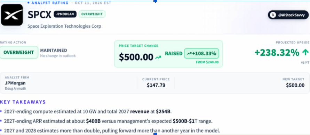Click the RATING ACTION label
The width and height of the screenshot is (310, 135).
(13, 43)
